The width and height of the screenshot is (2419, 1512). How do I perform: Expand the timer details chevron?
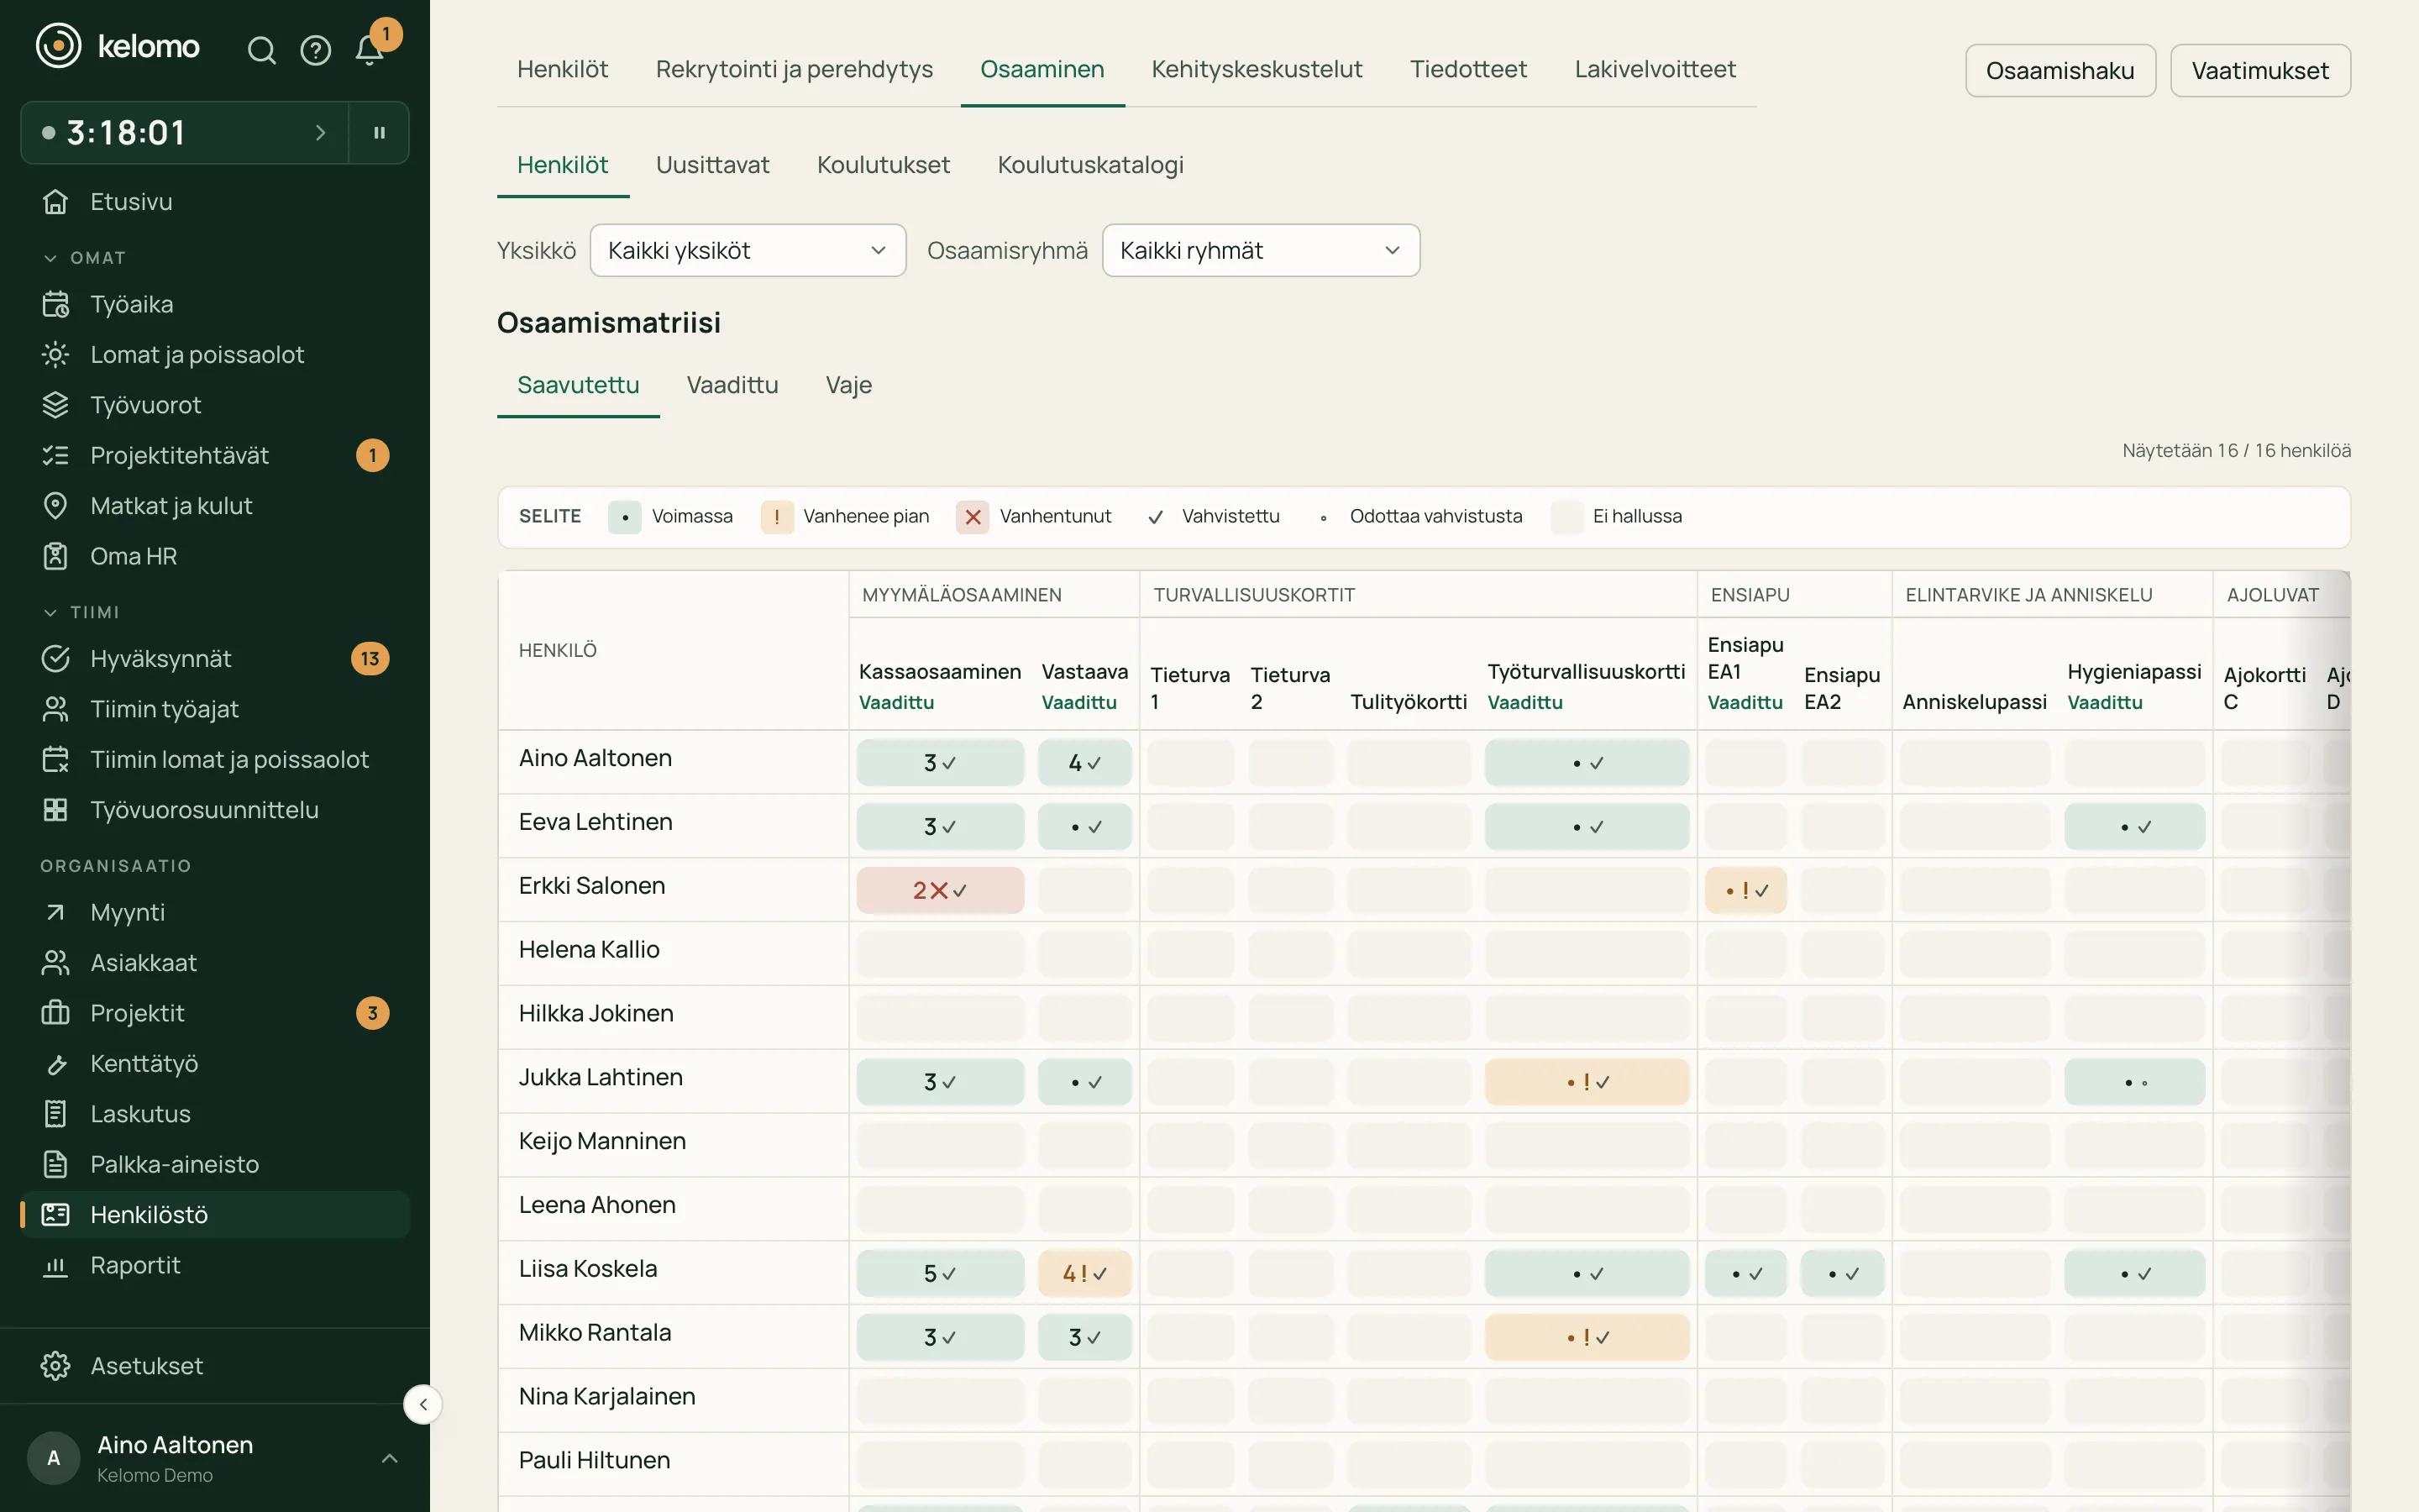point(321,132)
